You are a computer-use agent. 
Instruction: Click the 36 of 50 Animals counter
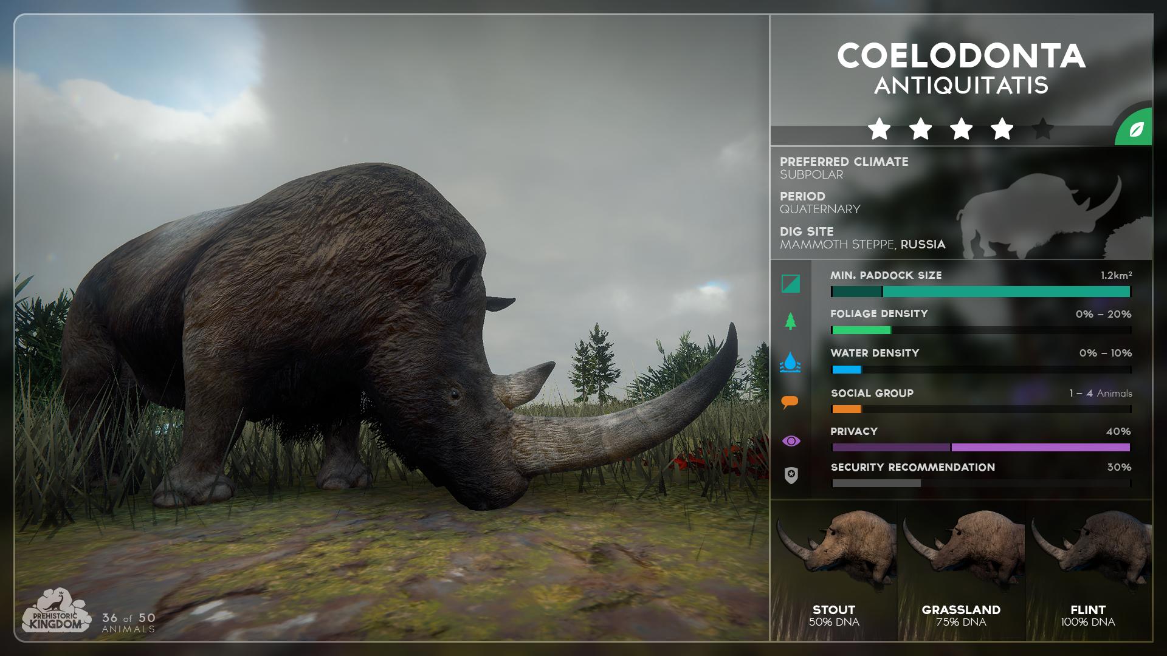pos(128,623)
